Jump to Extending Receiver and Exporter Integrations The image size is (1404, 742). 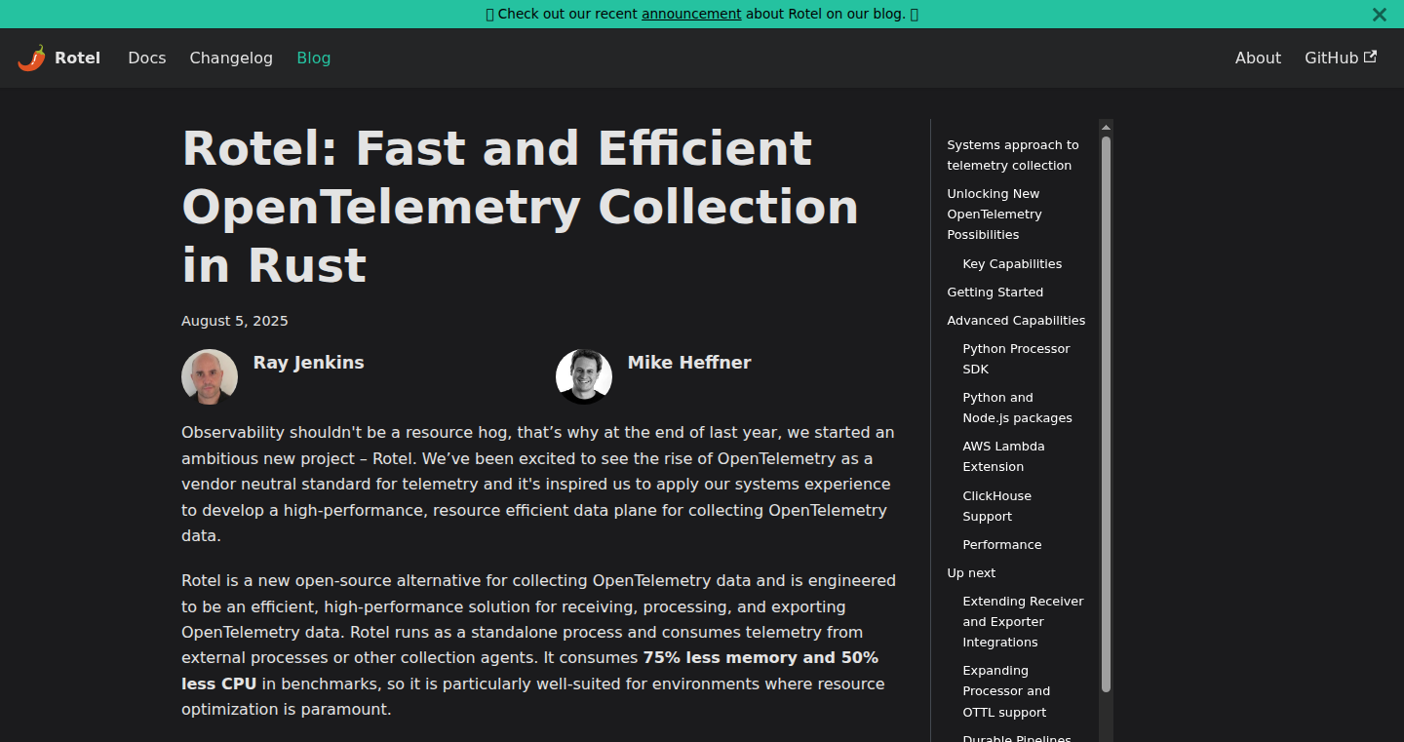(1023, 622)
